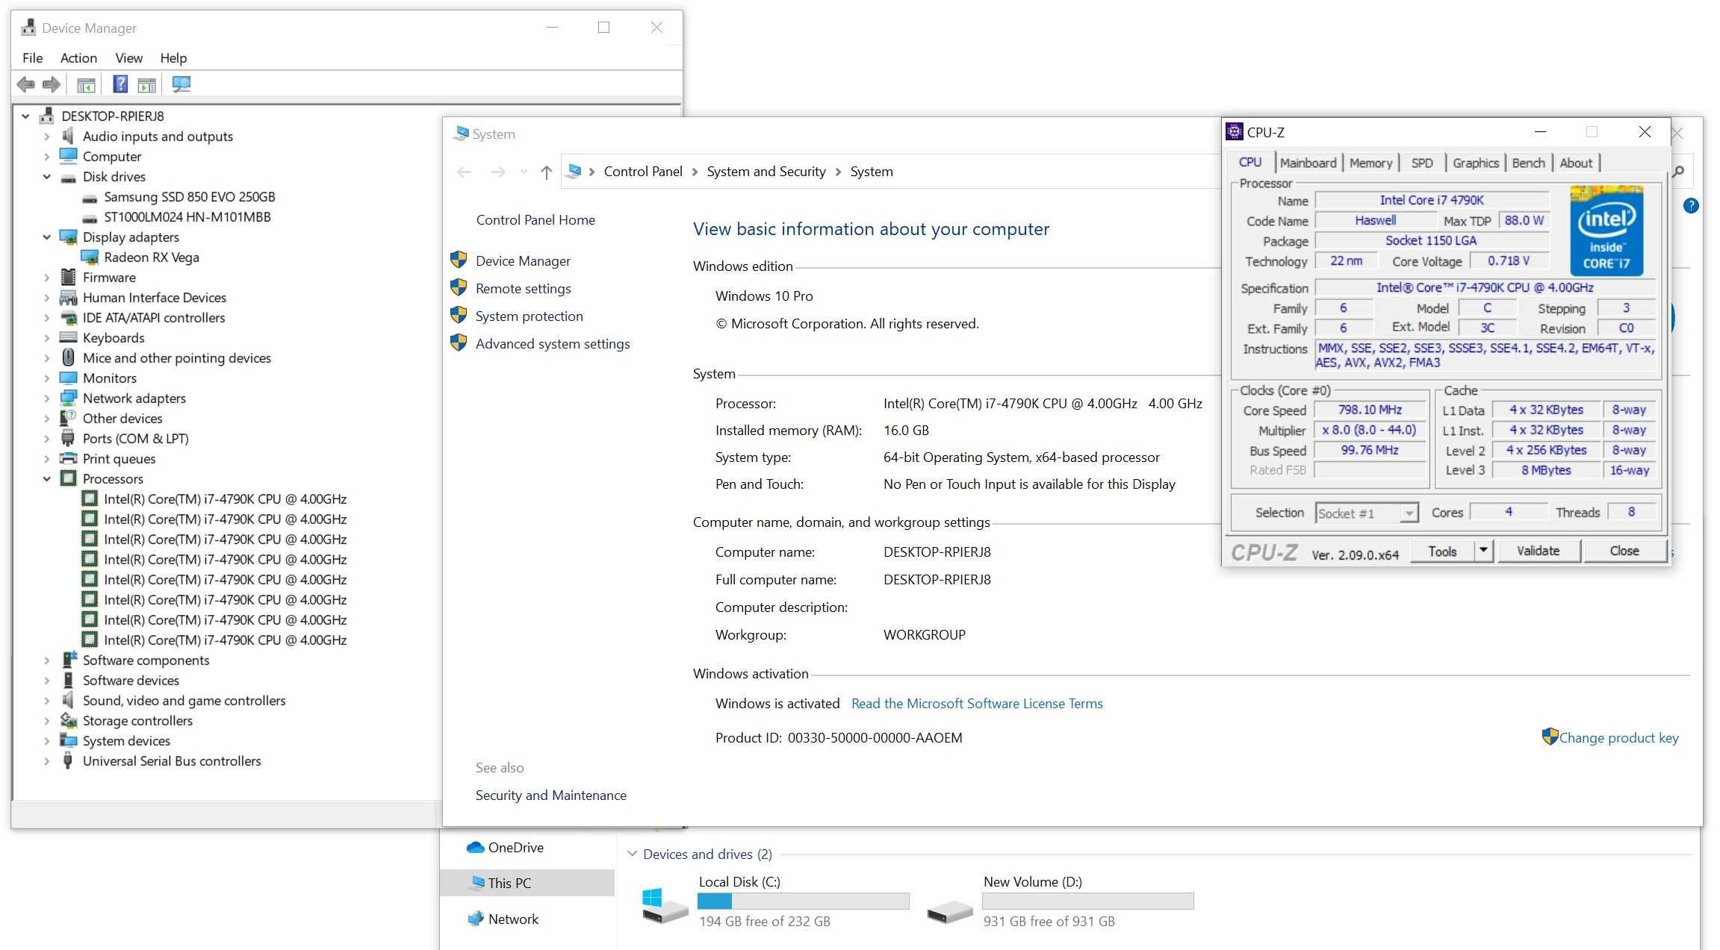Screen dimensions: 1720x950
Task: Expand the Network adapters category
Action: (x=46, y=399)
